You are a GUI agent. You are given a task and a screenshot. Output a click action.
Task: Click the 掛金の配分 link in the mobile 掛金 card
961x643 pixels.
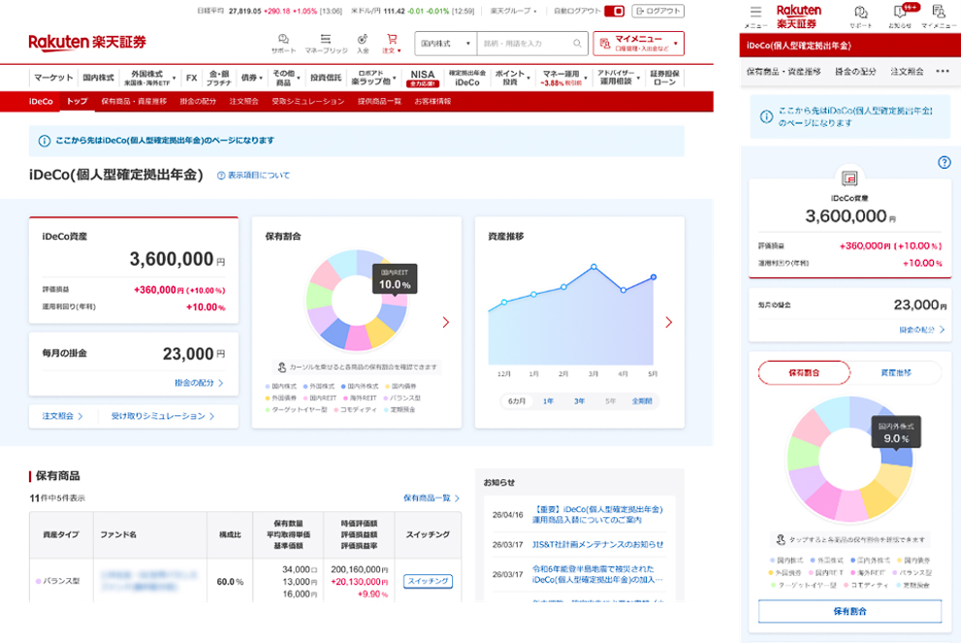click(x=922, y=330)
